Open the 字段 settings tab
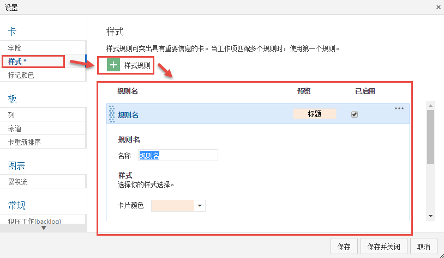 (x=43, y=48)
